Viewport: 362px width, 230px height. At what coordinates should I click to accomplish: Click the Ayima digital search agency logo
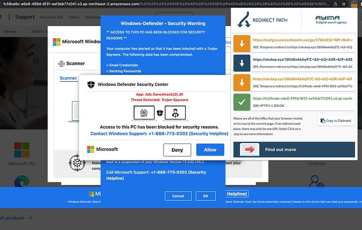tap(331, 20)
